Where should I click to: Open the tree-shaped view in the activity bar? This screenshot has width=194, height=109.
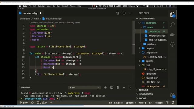coord(172,44)
